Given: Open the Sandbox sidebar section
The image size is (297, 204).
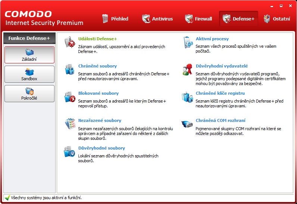Looking at the screenshot, I should 29,74.
